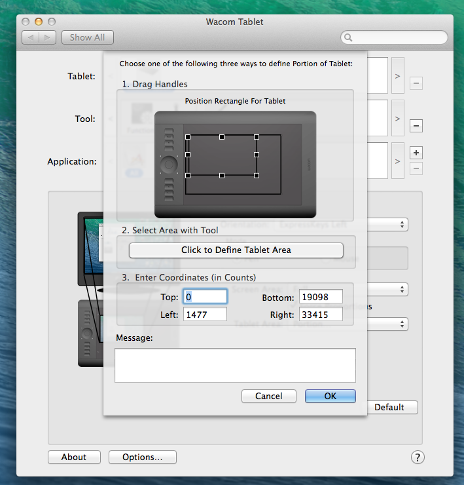Click the back navigation arrow in toolbar
This screenshot has width=464, height=485.
pos(30,37)
